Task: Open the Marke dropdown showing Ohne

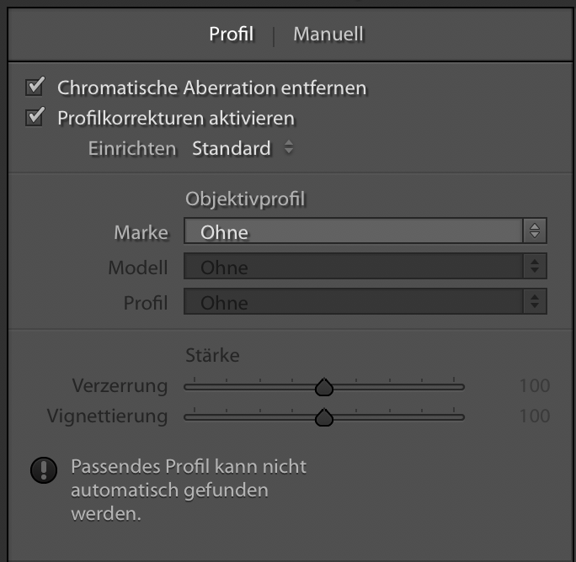Action: (x=354, y=231)
